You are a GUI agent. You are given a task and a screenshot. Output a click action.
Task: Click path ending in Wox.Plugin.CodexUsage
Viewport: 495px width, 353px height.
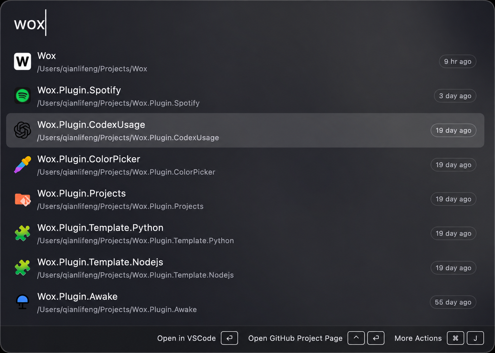(128, 138)
